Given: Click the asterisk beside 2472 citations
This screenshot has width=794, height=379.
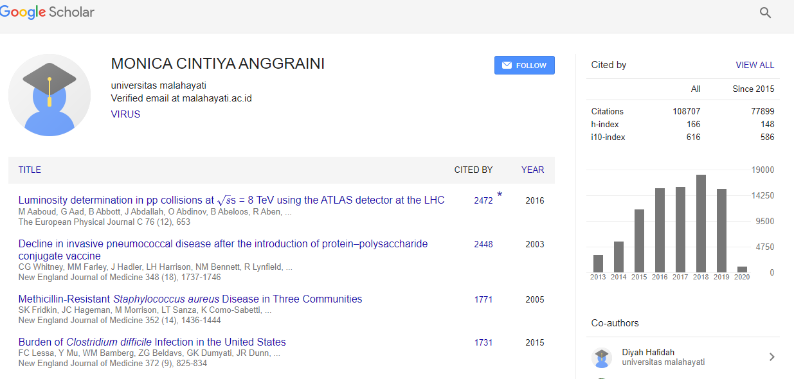Looking at the screenshot, I should (x=500, y=195).
